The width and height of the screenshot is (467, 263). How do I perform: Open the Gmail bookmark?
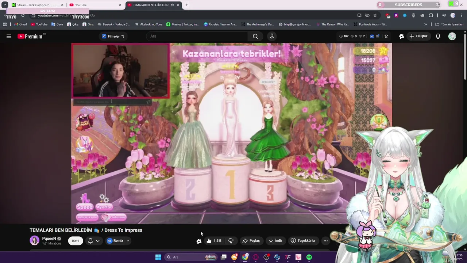point(20,24)
